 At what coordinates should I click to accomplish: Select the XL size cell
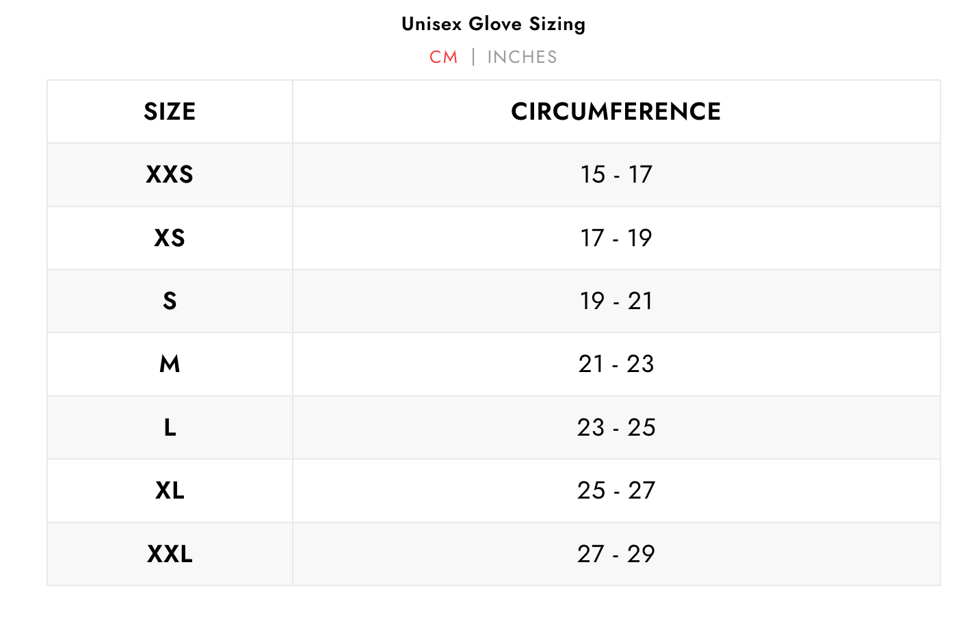pyautogui.click(x=170, y=490)
